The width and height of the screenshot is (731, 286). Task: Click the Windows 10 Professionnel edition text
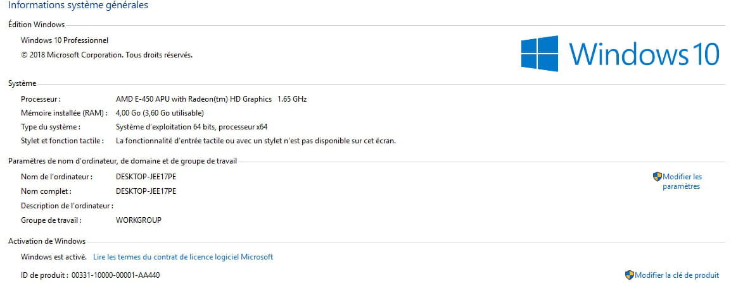(65, 40)
